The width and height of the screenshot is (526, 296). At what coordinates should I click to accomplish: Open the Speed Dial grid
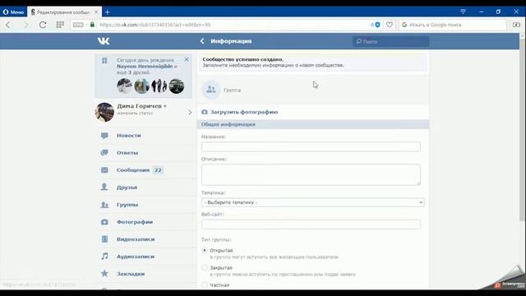(x=60, y=25)
